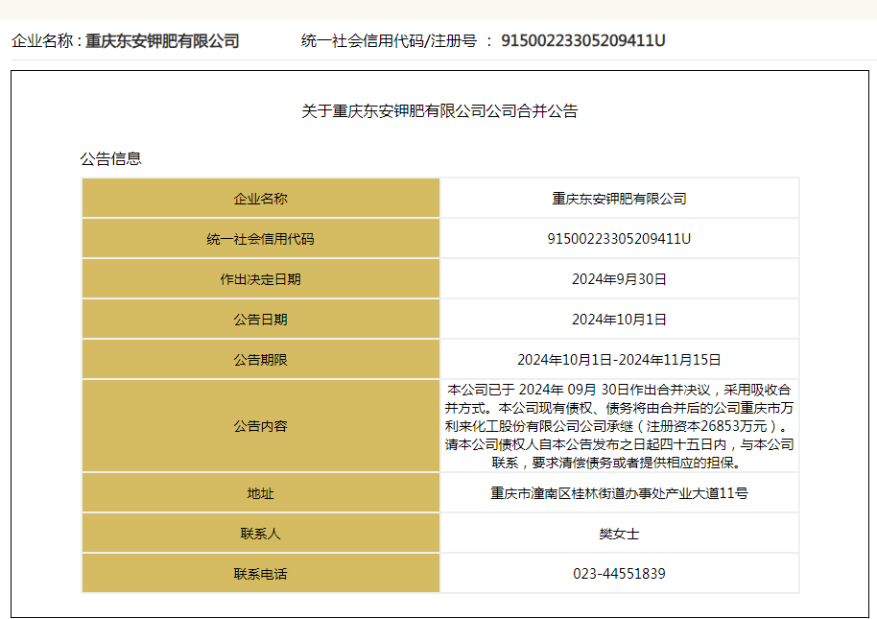The image size is (877, 619).
Task: Click the 联系人 row label
Action: [261, 534]
